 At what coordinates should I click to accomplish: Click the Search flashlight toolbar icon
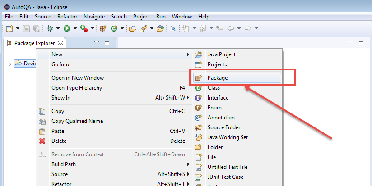144,28
